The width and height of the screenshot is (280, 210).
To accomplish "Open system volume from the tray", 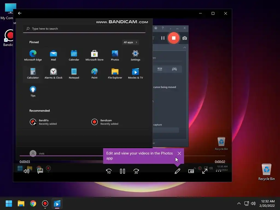I will [x=253, y=203].
